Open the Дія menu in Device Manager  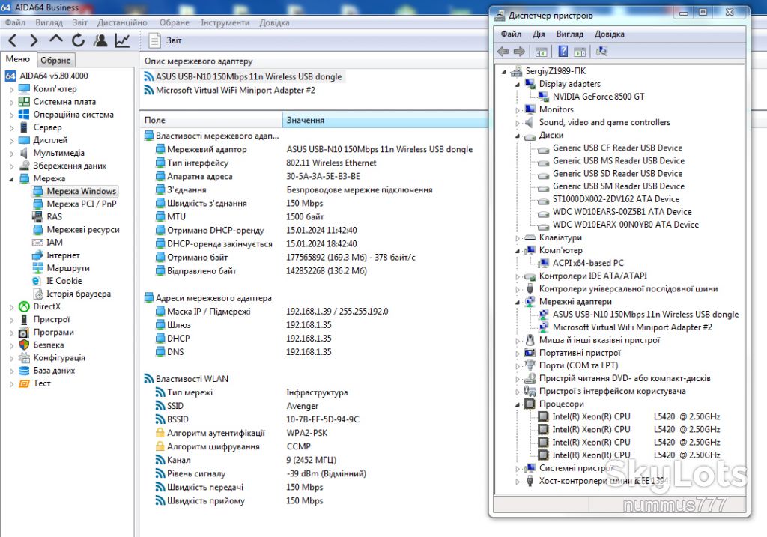pyautogui.click(x=539, y=34)
